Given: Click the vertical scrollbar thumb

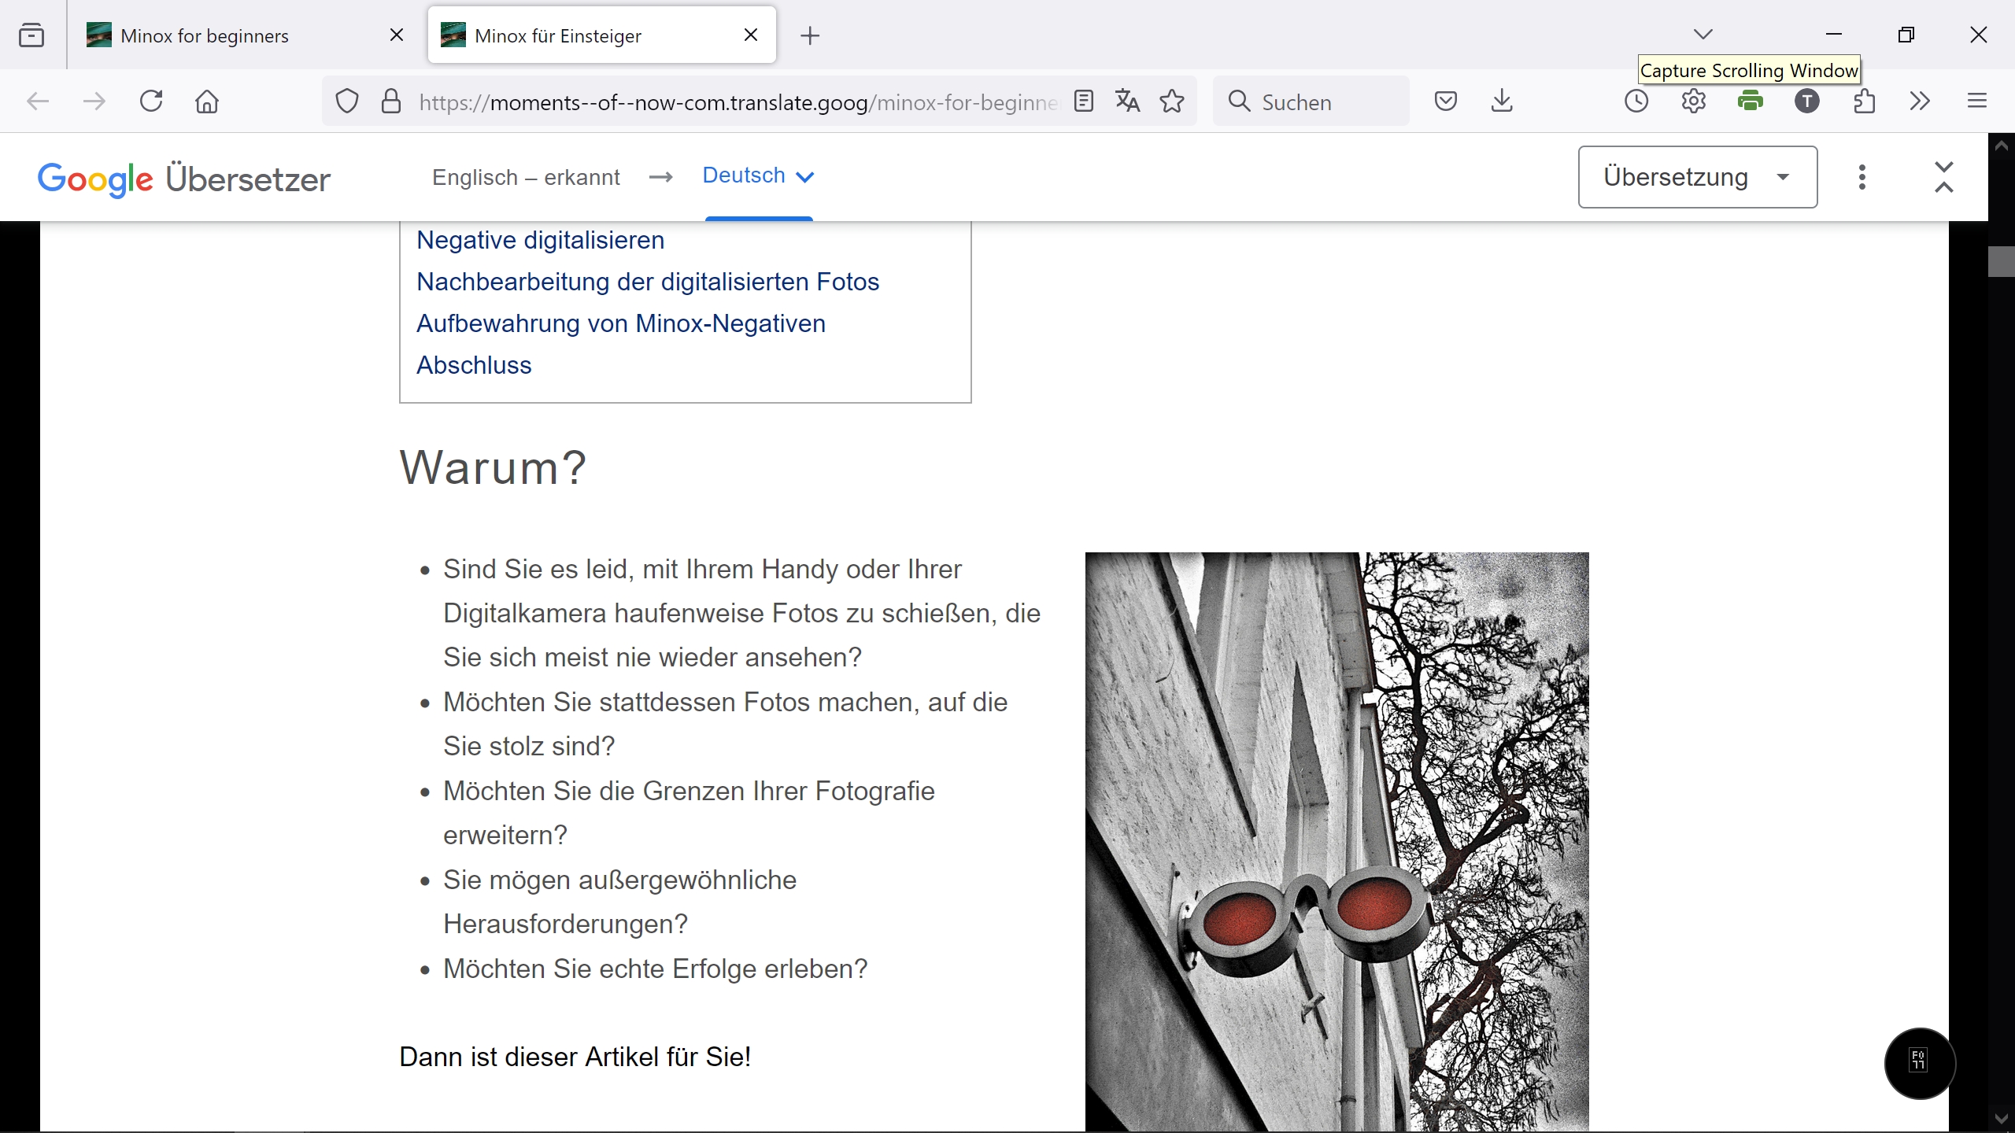Looking at the screenshot, I should (2000, 261).
